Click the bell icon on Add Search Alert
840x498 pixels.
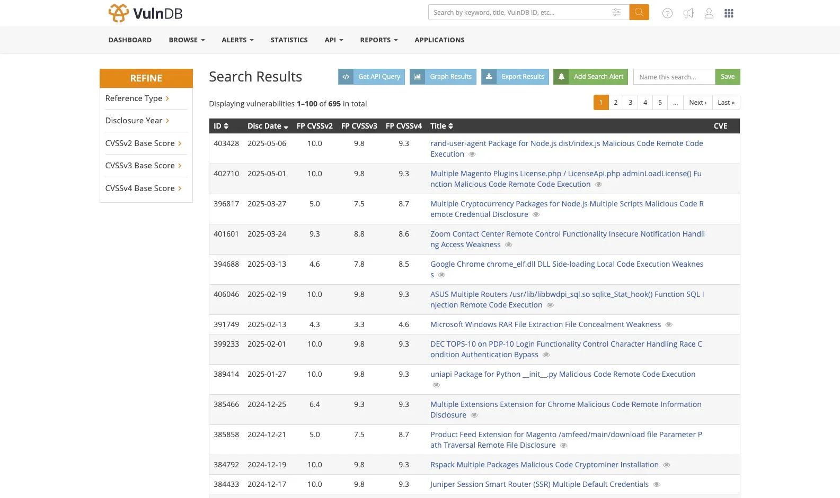coord(561,77)
